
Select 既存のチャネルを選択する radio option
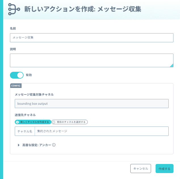coord(70,122)
